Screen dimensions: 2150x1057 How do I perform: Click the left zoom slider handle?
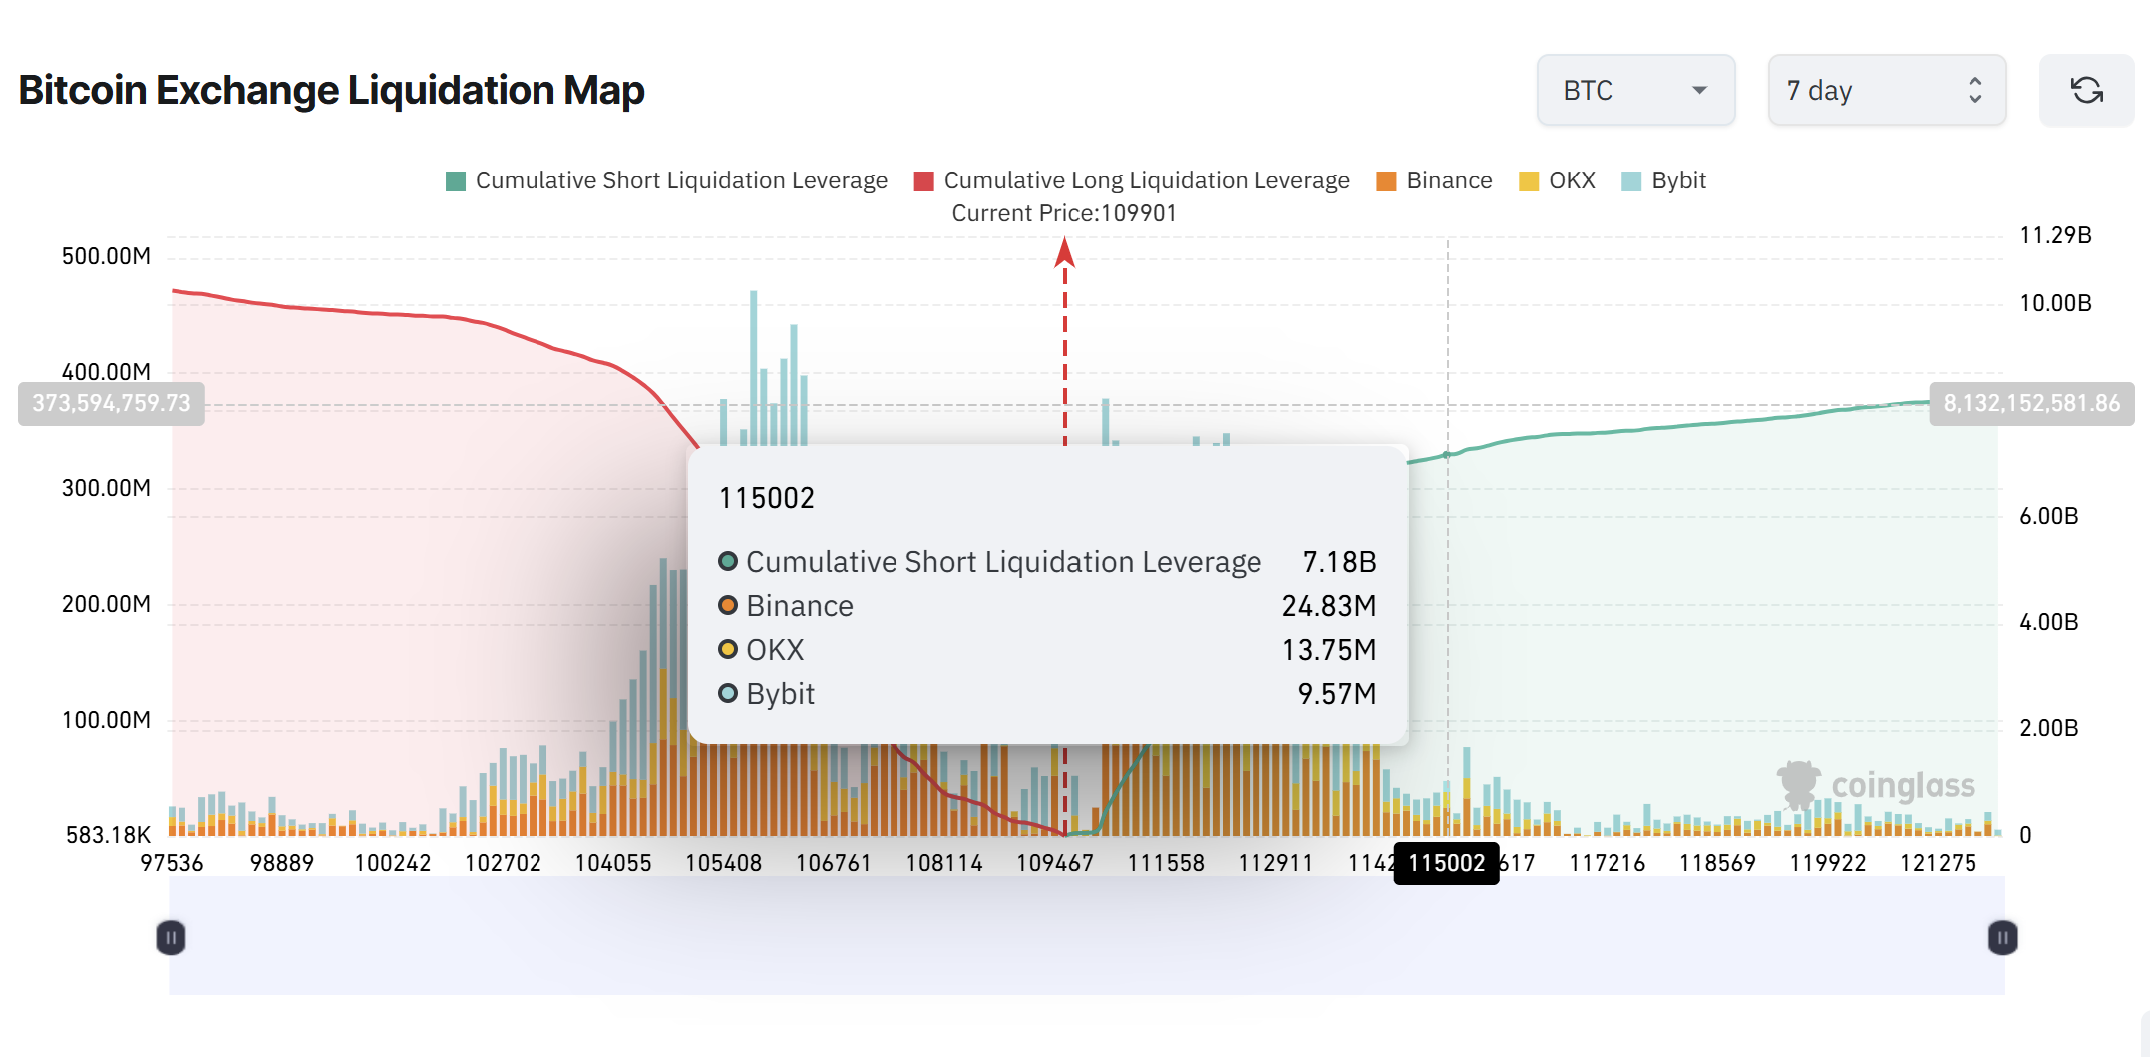point(171,937)
